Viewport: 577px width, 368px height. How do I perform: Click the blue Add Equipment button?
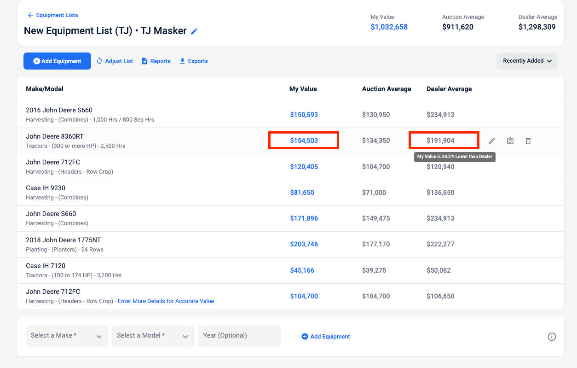pyautogui.click(x=57, y=61)
